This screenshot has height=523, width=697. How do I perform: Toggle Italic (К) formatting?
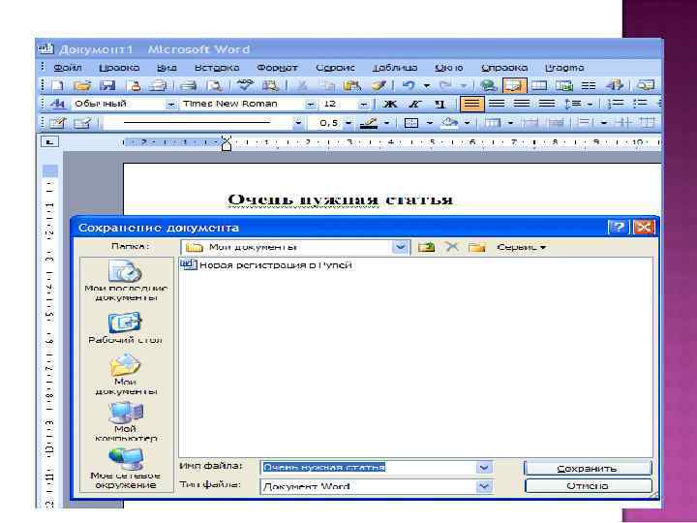(414, 104)
